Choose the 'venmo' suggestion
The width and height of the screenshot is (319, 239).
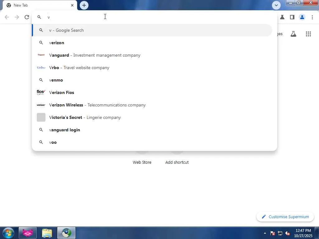click(152, 80)
